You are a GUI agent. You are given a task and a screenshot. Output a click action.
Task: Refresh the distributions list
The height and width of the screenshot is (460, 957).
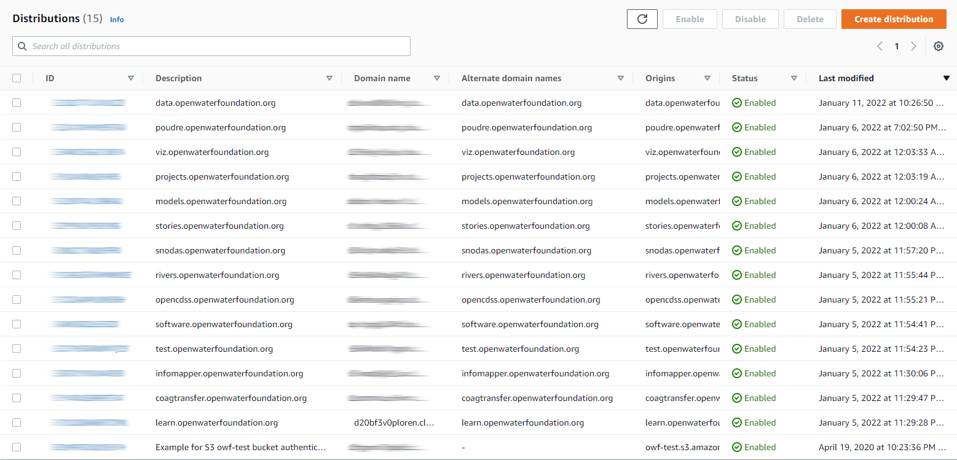[642, 18]
